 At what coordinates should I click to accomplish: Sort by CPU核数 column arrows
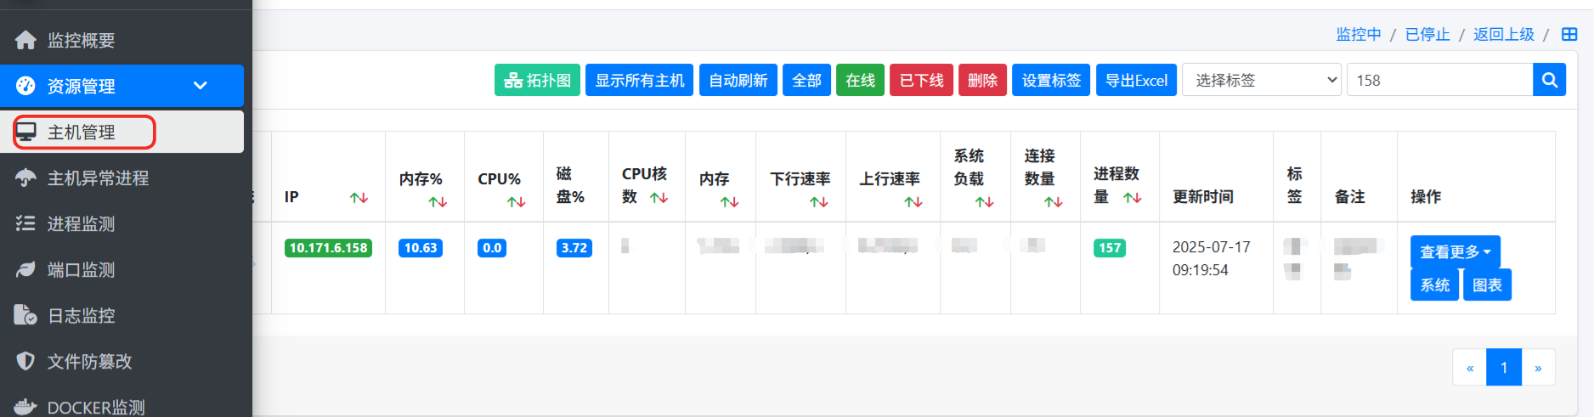click(659, 197)
